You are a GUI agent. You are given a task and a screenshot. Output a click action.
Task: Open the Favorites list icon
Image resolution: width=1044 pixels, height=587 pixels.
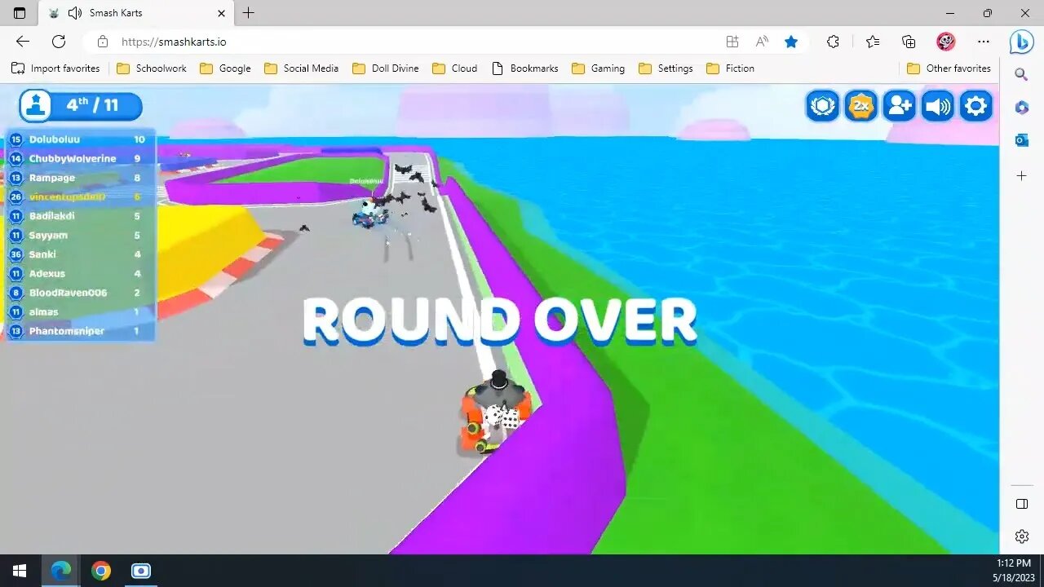(873, 42)
